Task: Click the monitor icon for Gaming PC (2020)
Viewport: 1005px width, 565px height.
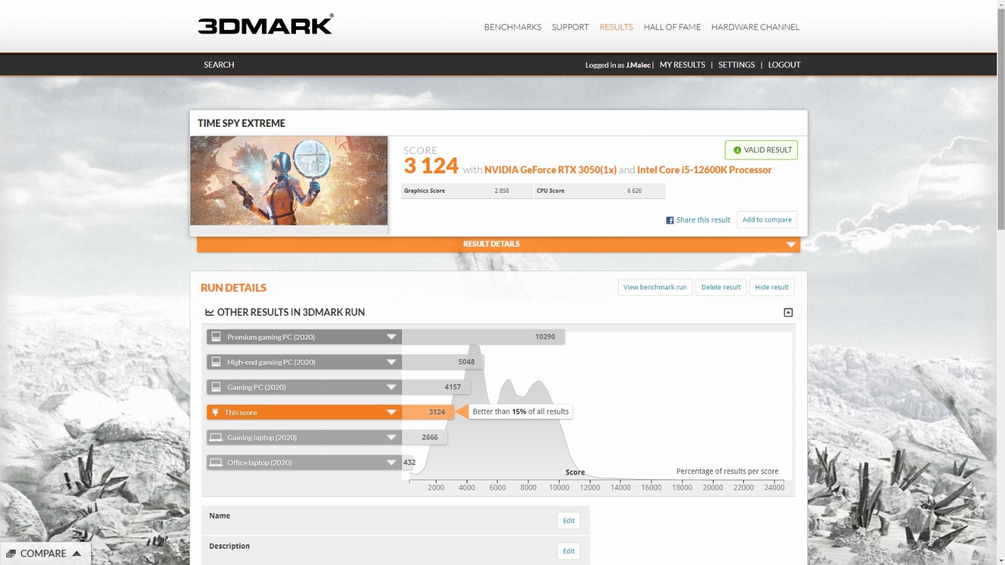Action: (x=216, y=387)
